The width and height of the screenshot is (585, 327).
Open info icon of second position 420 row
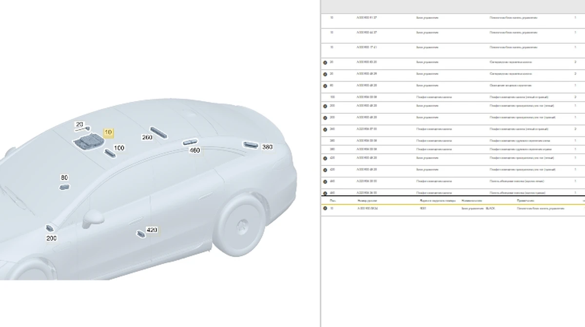325,170
